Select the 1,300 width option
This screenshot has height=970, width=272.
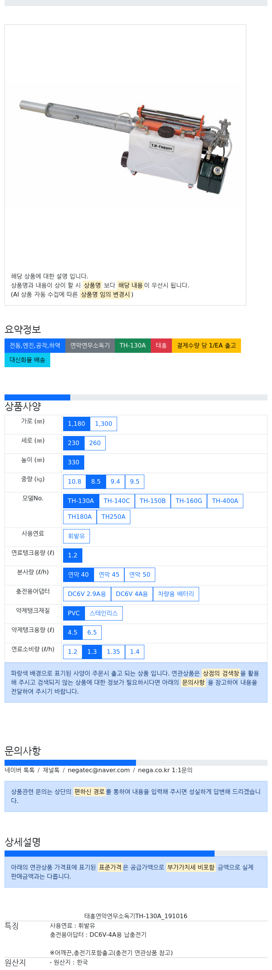[x=104, y=424]
